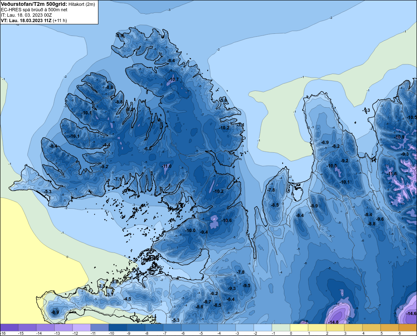Click 'EC-HRES spá brúuð á 500m net' line
The image size is (417, 336).
click(34, 10)
